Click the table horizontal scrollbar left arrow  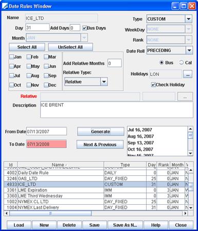click(x=7, y=213)
